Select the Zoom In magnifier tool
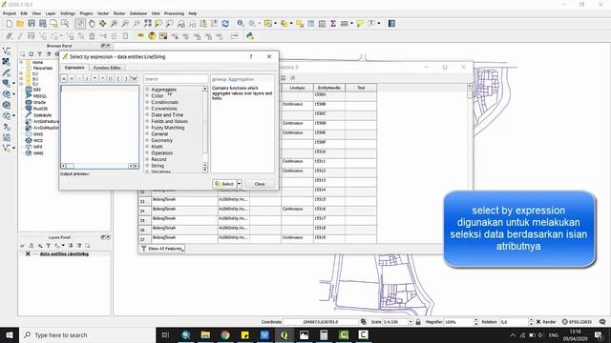Image resolution: width=611 pixels, height=343 pixels. click(x=114, y=24)
